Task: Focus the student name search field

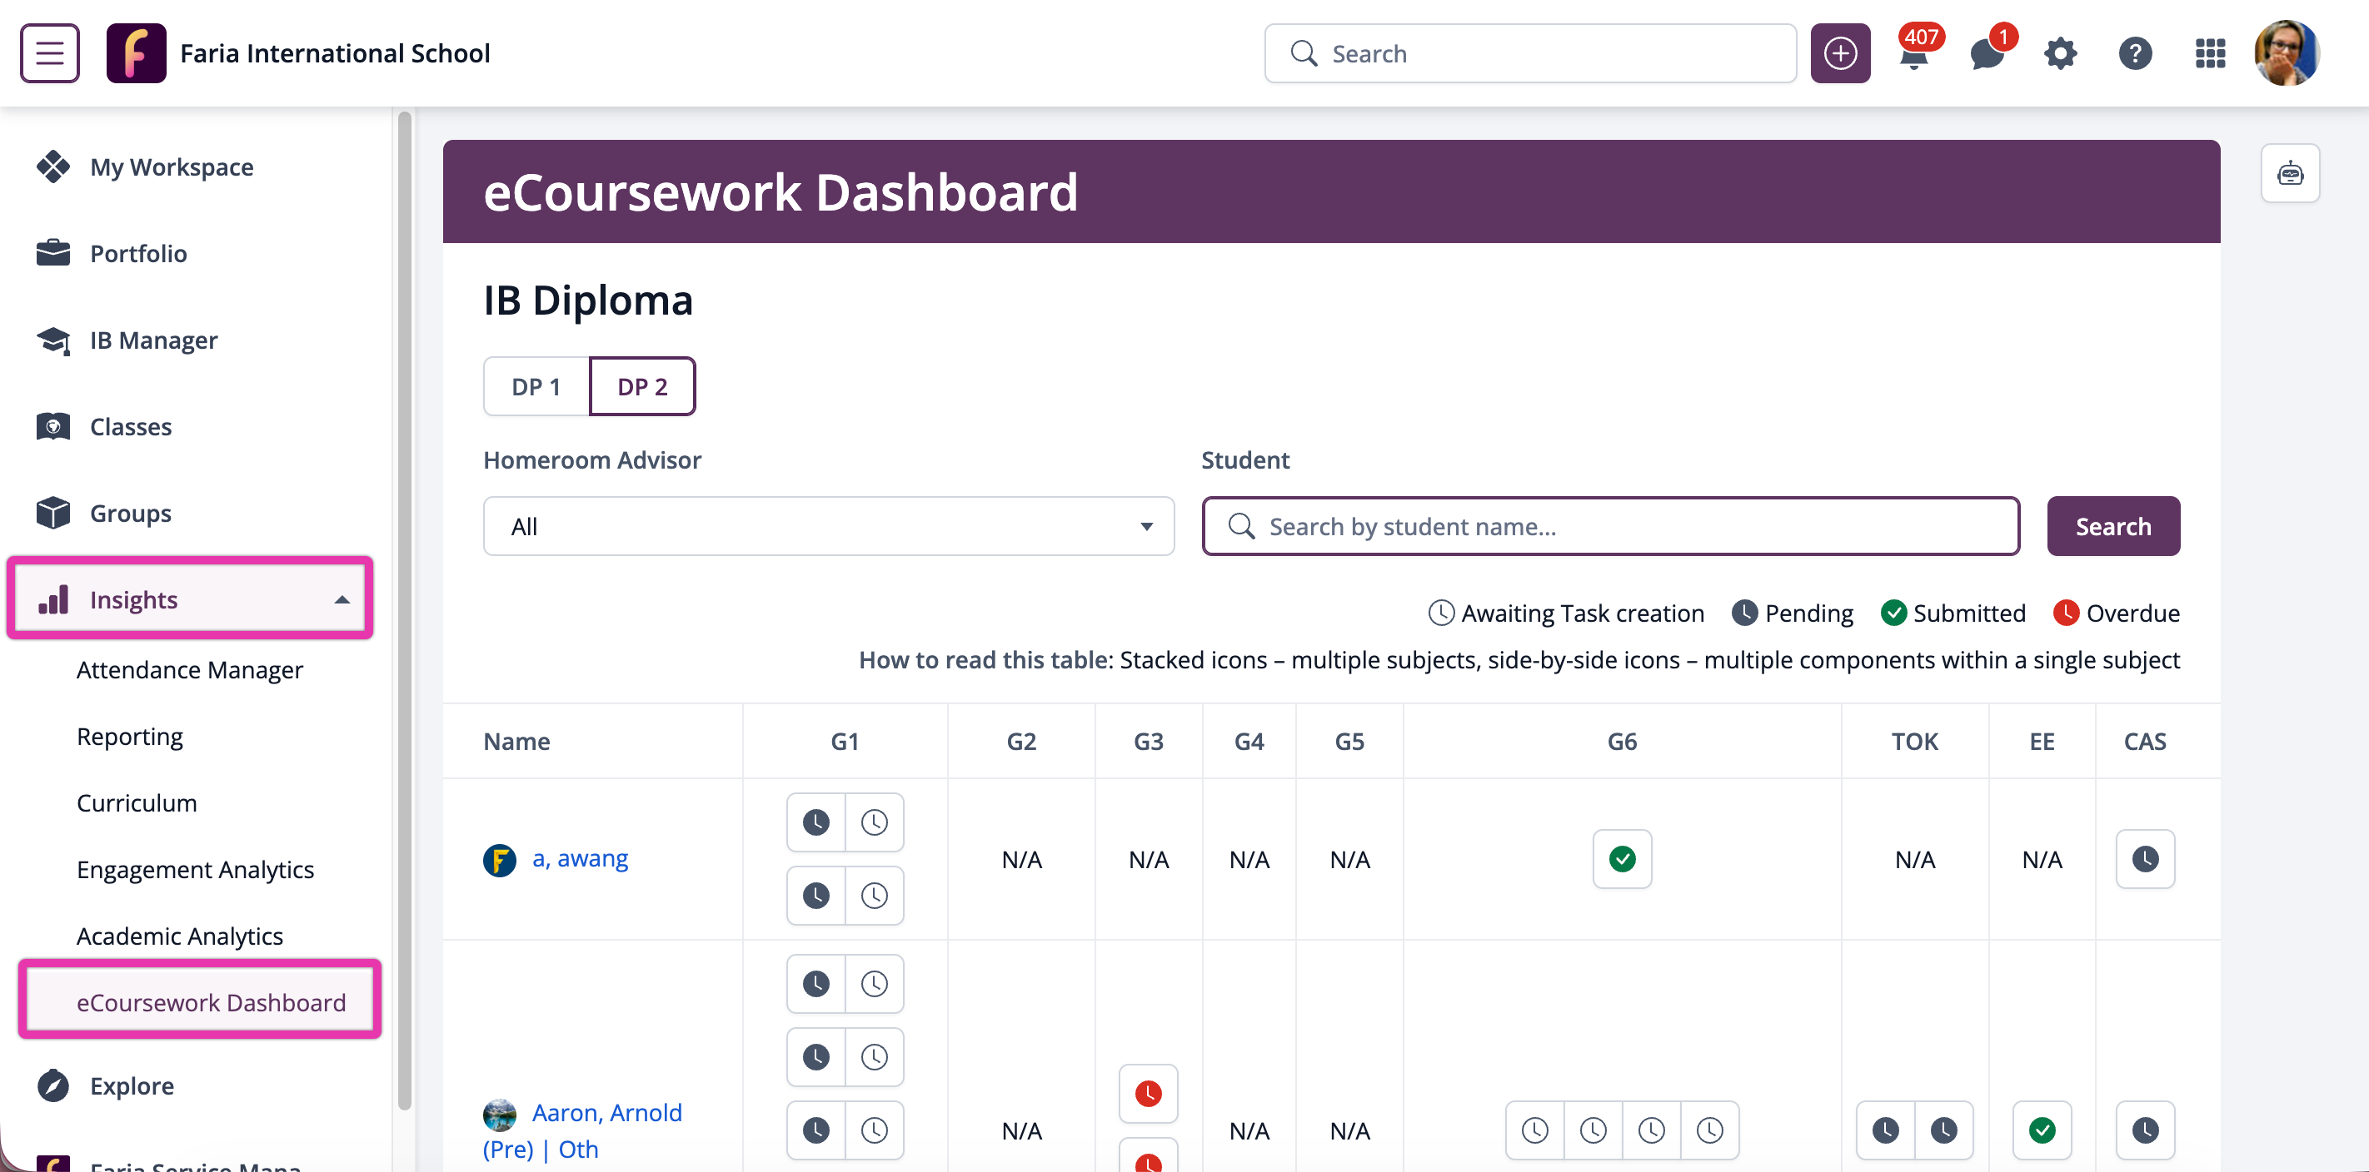Action: (1610, 526)
